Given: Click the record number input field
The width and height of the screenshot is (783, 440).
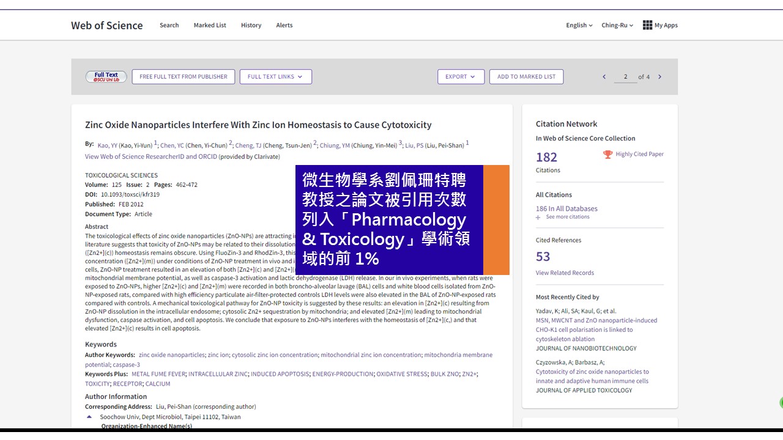Looking at the screenshot, I should coord(625,77).
